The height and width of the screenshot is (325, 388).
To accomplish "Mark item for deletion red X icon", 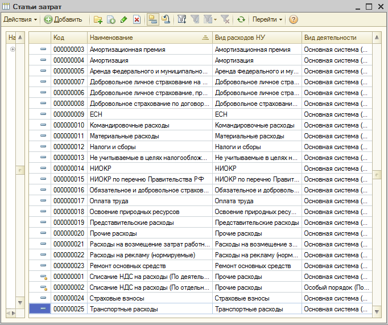I will pos(137,19).
